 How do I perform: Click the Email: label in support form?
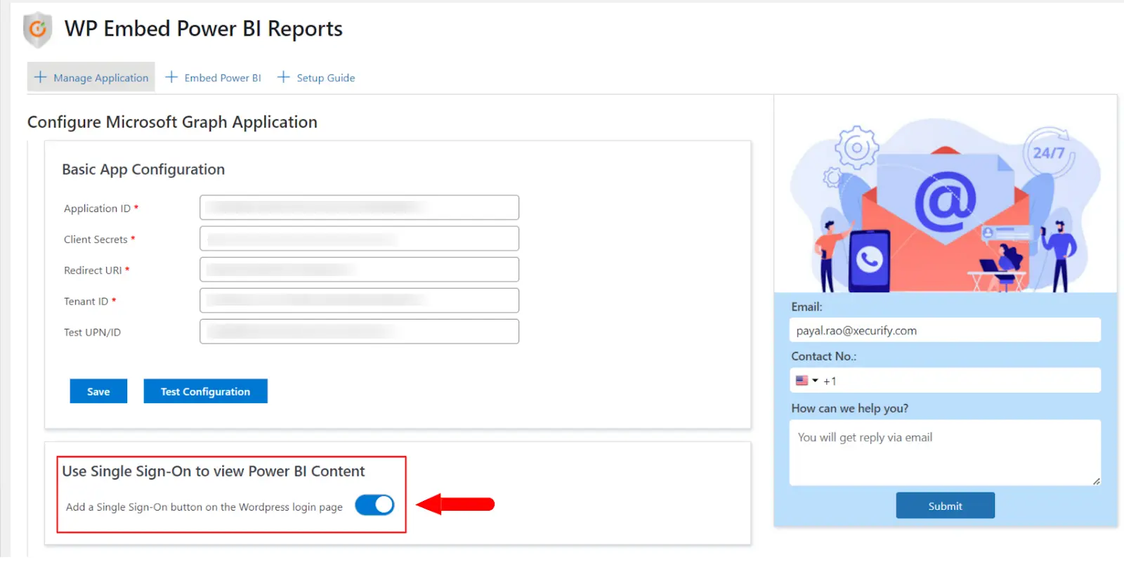click(x=806, y=307)
